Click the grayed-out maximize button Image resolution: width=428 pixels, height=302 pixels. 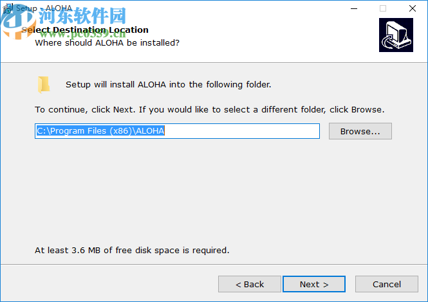383,8
